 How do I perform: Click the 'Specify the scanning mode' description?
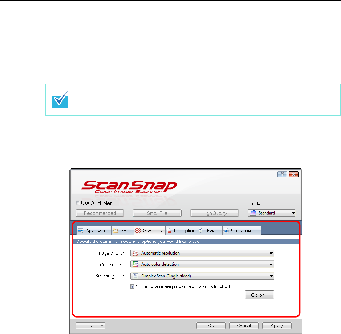point(138,241)
